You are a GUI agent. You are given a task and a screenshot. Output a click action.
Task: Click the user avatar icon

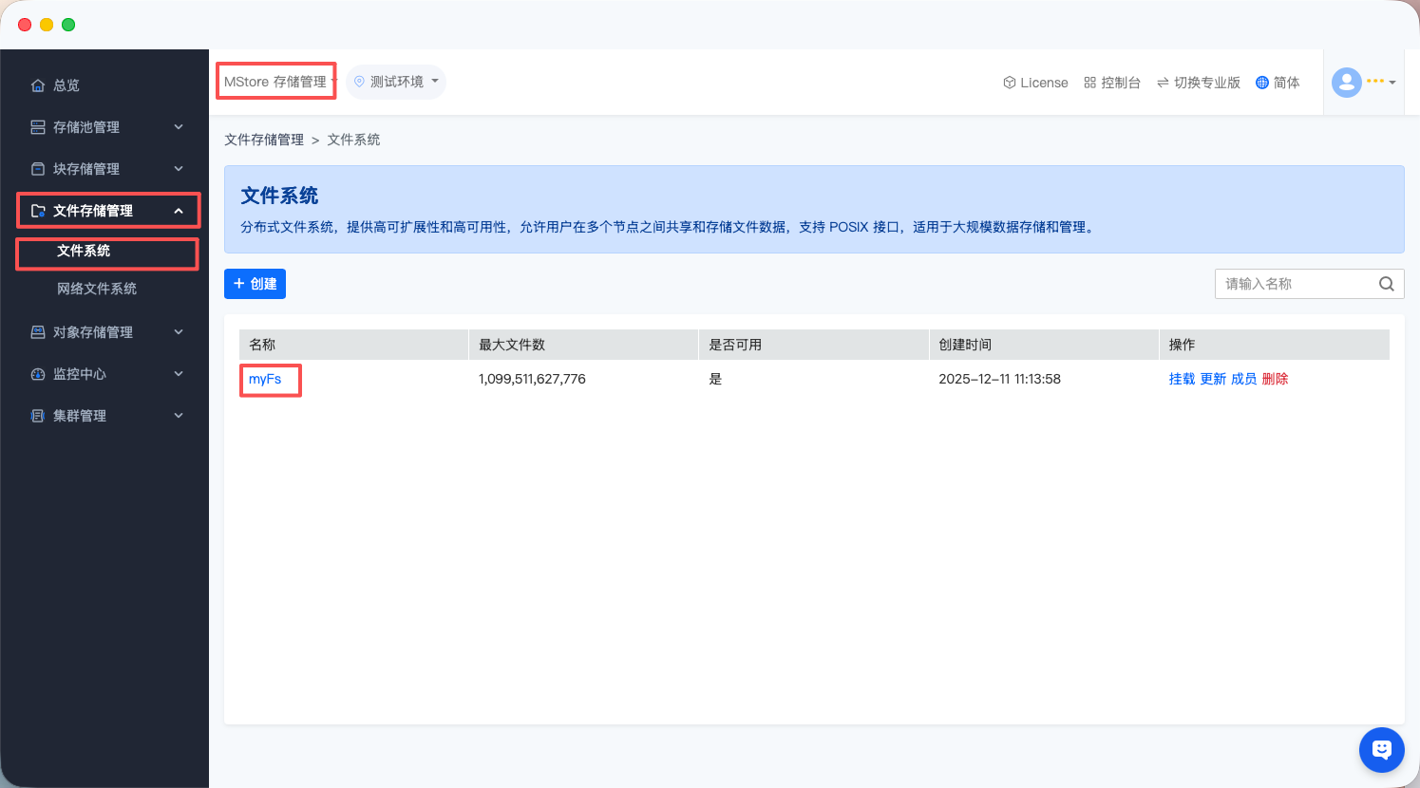(x=1346, y=83)
